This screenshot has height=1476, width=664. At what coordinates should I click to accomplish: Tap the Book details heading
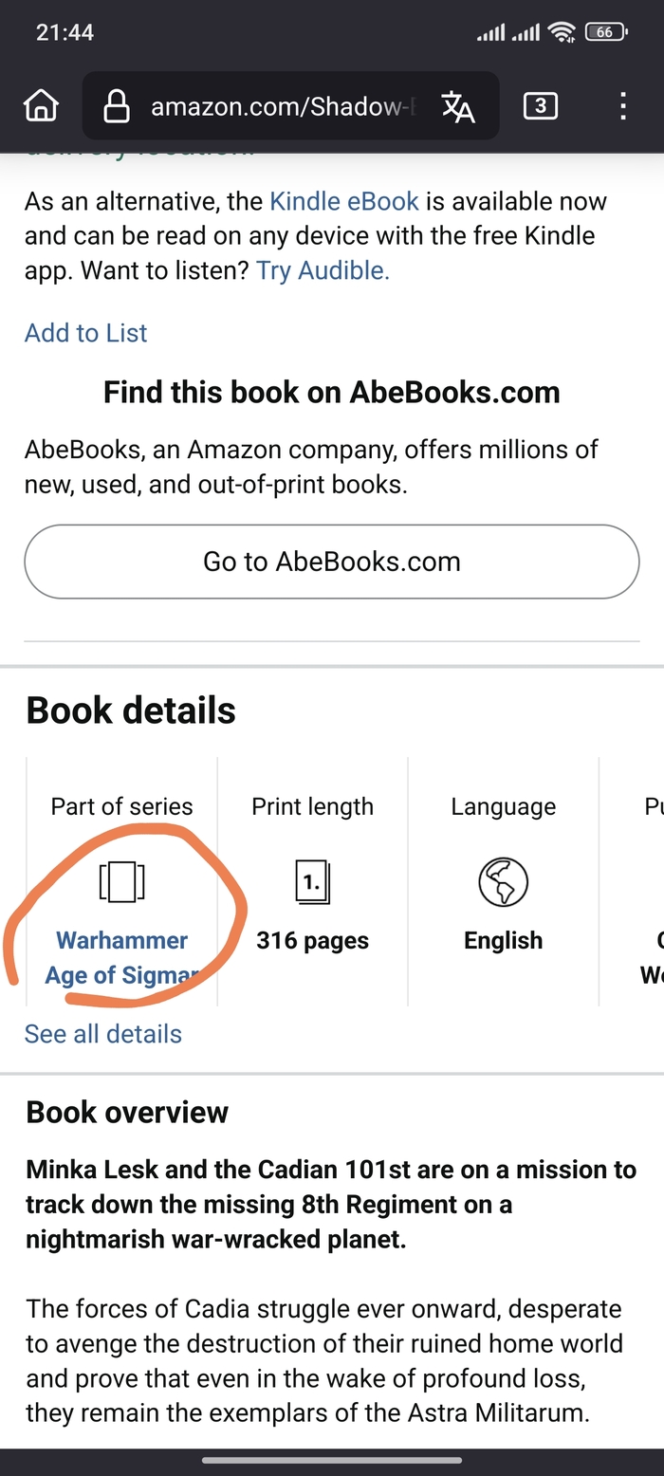[131, 710]
